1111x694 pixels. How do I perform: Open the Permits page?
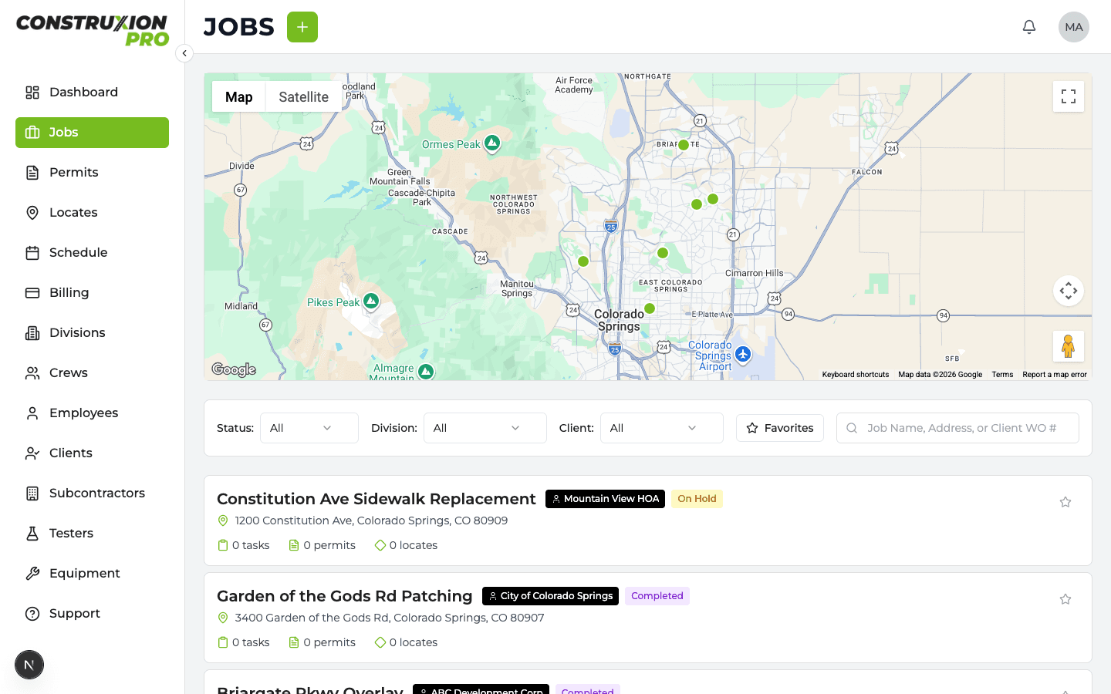click(x=92, y=173)
